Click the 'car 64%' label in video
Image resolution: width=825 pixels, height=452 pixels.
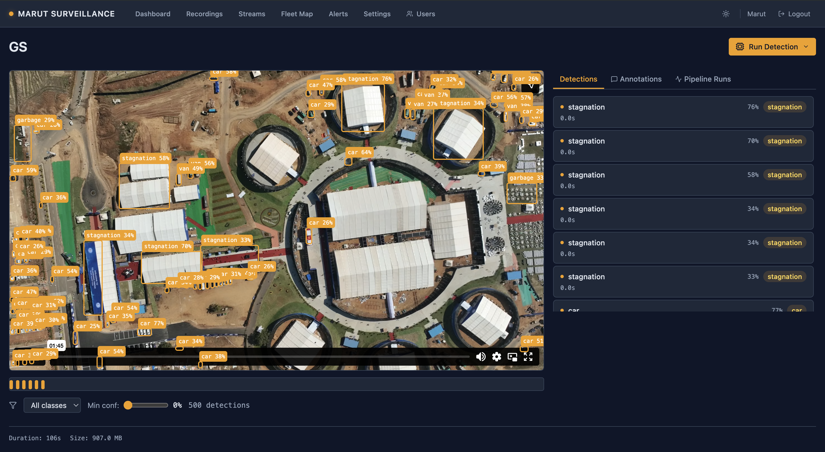[x=359, y=152]
